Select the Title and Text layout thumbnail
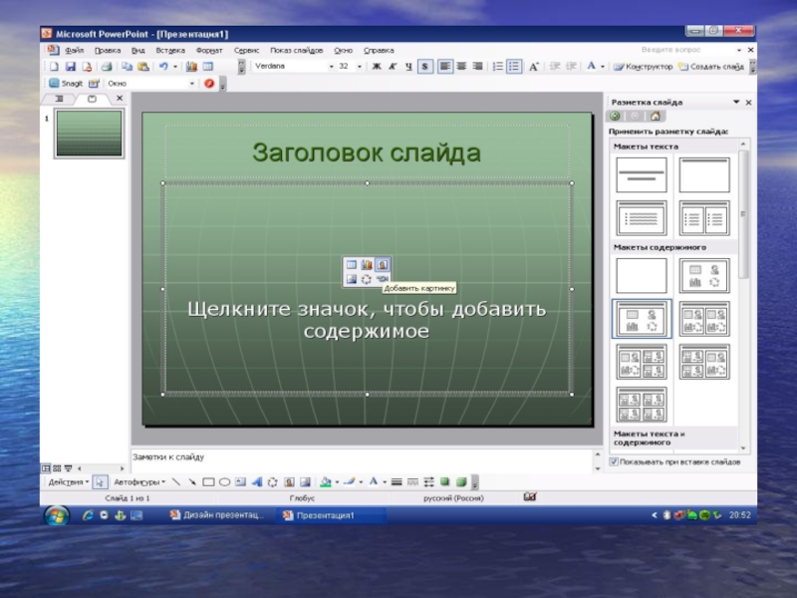The width and height of the screenshot is (797, 598). (642, 217)
